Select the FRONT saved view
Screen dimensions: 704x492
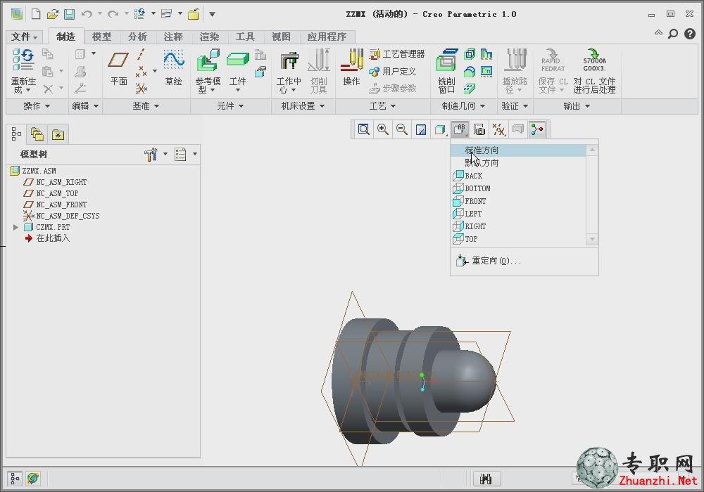click(x=519, y=201)
